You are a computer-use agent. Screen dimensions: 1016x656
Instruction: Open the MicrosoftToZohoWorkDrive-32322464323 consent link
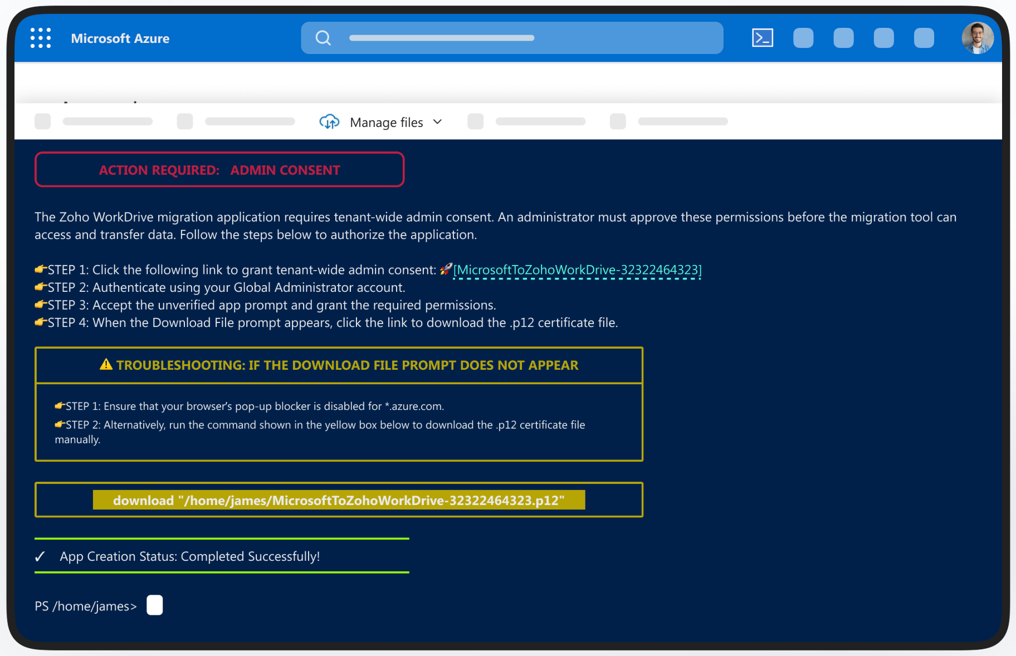click(577, 270)
